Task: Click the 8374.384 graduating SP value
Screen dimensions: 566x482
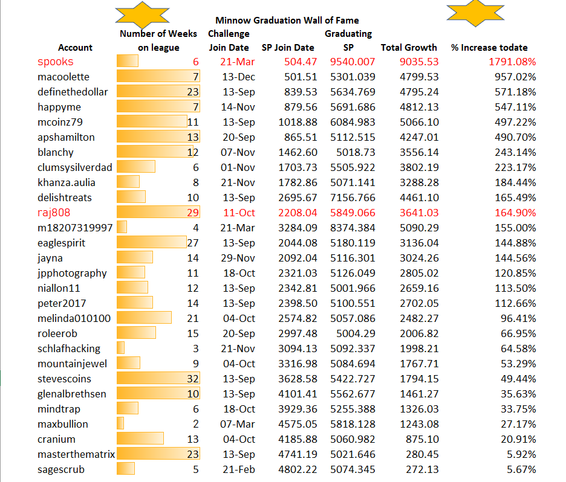Action: click(353, 228)
